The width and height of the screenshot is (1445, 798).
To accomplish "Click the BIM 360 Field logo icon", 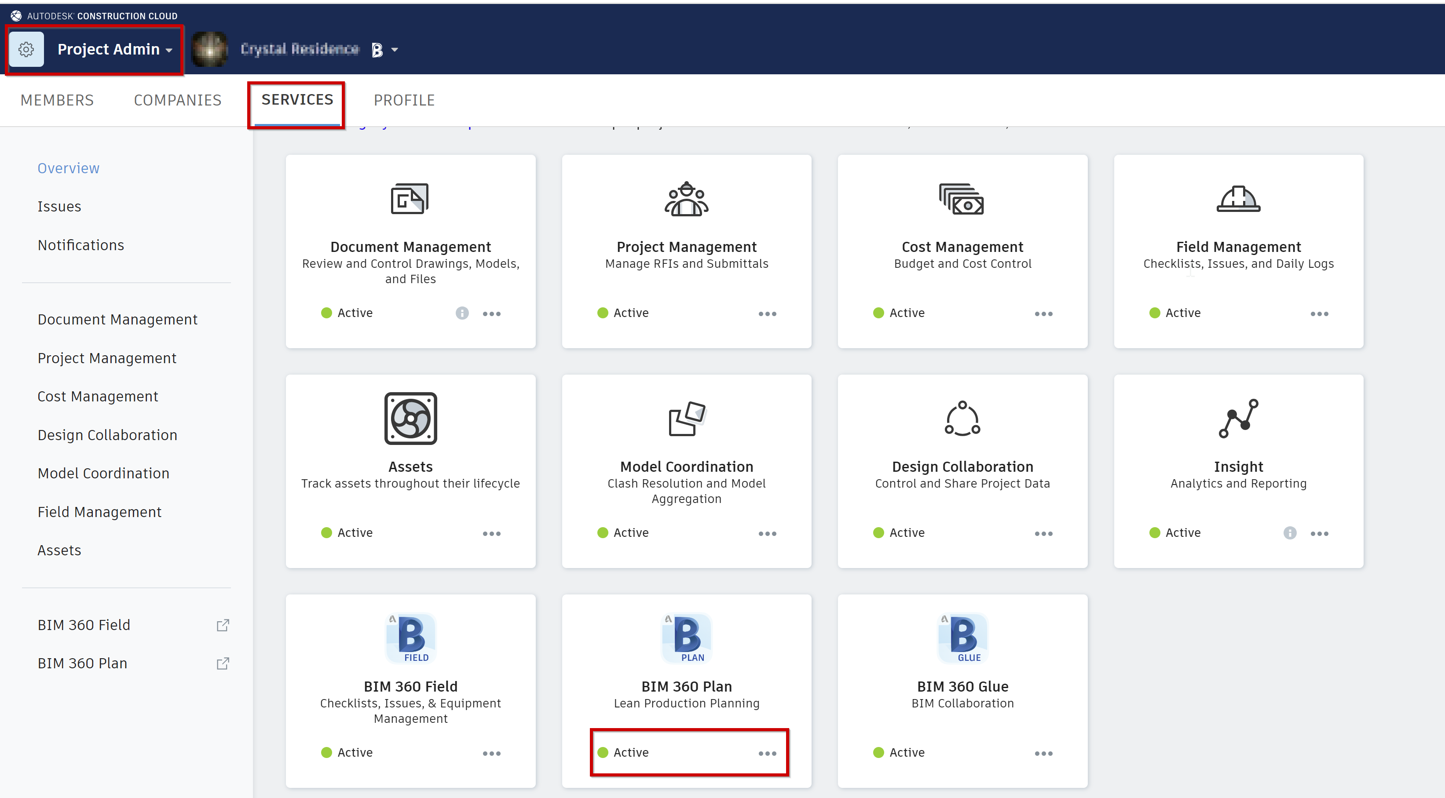I will [x=410, y=638].
